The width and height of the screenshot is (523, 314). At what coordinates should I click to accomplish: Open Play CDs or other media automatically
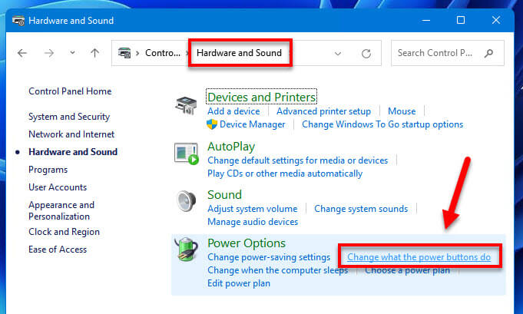285,174
